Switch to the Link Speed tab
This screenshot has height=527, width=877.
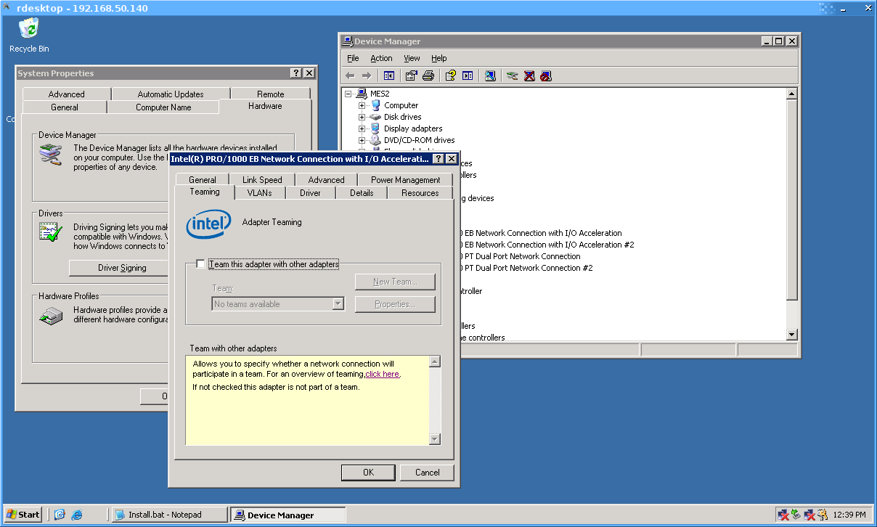(x=262, y=180)
